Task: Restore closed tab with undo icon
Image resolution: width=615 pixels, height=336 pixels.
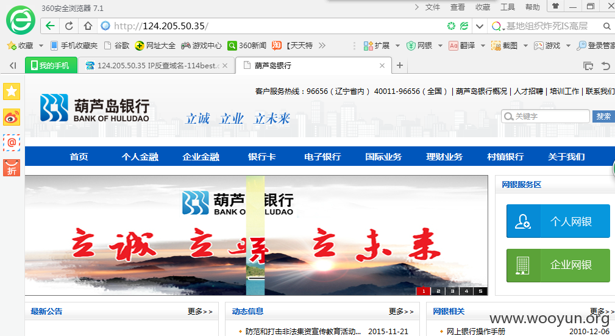Action: [606, 65]
